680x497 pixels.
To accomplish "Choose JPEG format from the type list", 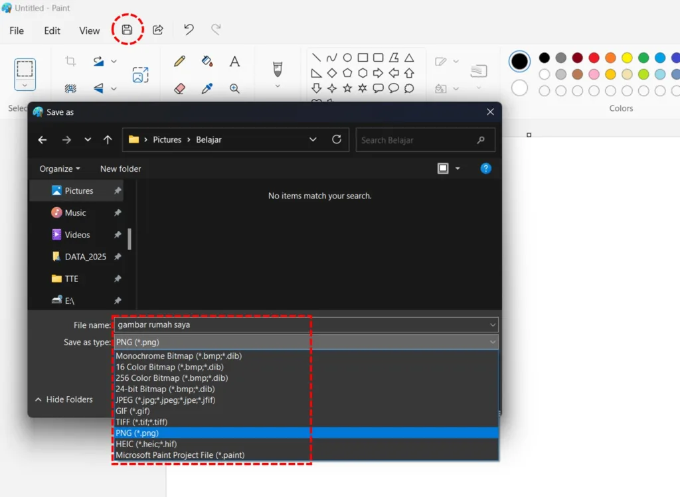I will [x=165, y=400].
